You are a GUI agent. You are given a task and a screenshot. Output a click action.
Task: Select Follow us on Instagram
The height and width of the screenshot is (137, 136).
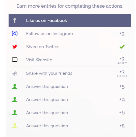click(70, 34)
